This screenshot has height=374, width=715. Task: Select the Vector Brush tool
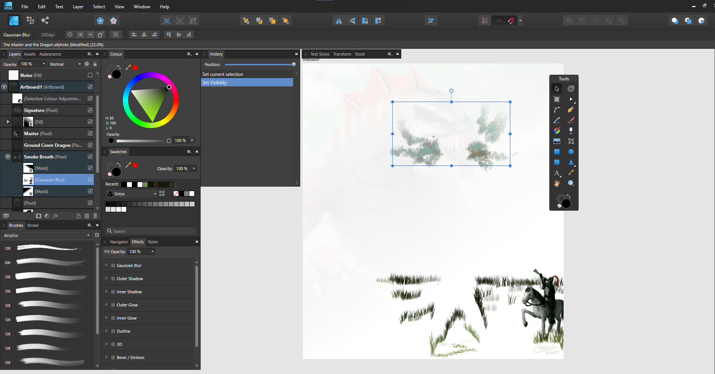571,120
